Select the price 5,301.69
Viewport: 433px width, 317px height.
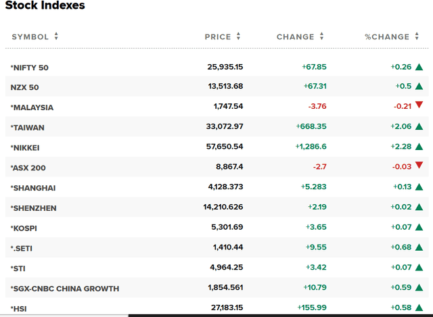227,227
